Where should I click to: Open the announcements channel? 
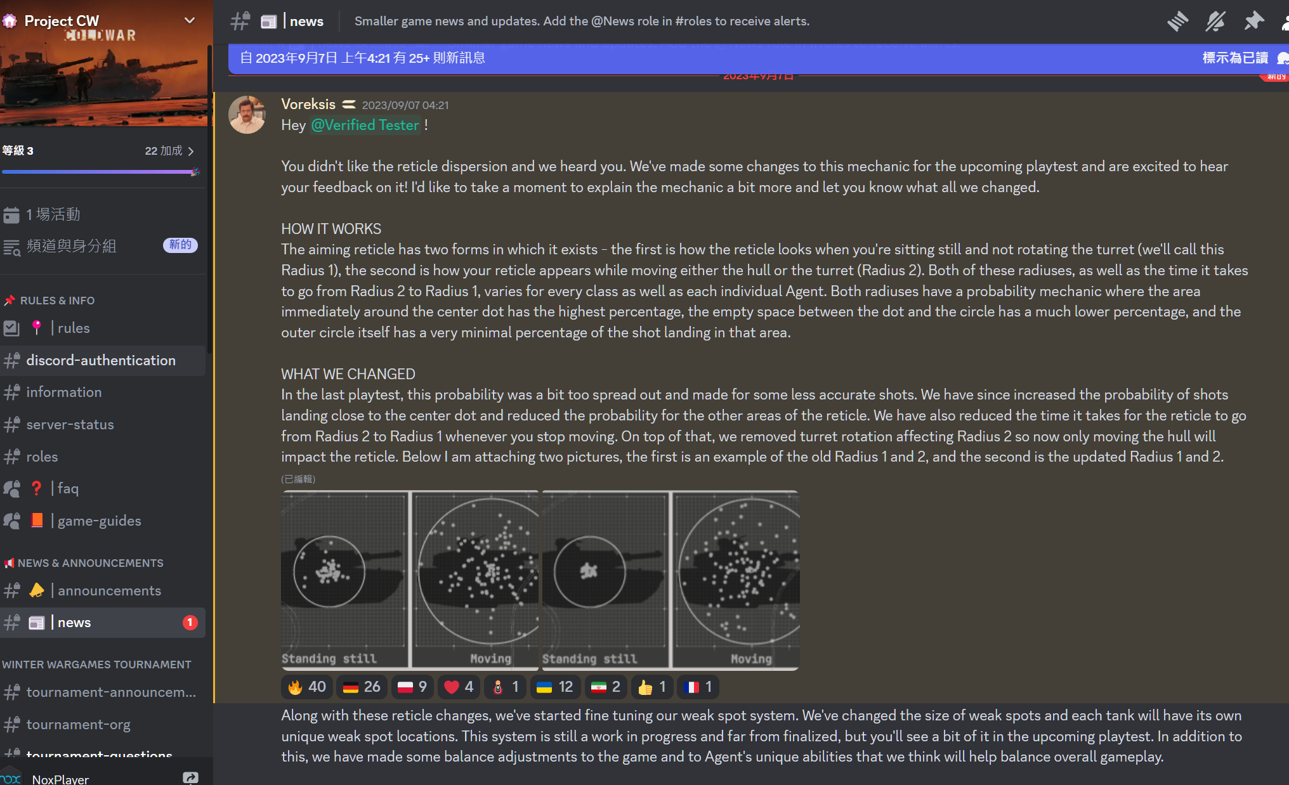109,590
